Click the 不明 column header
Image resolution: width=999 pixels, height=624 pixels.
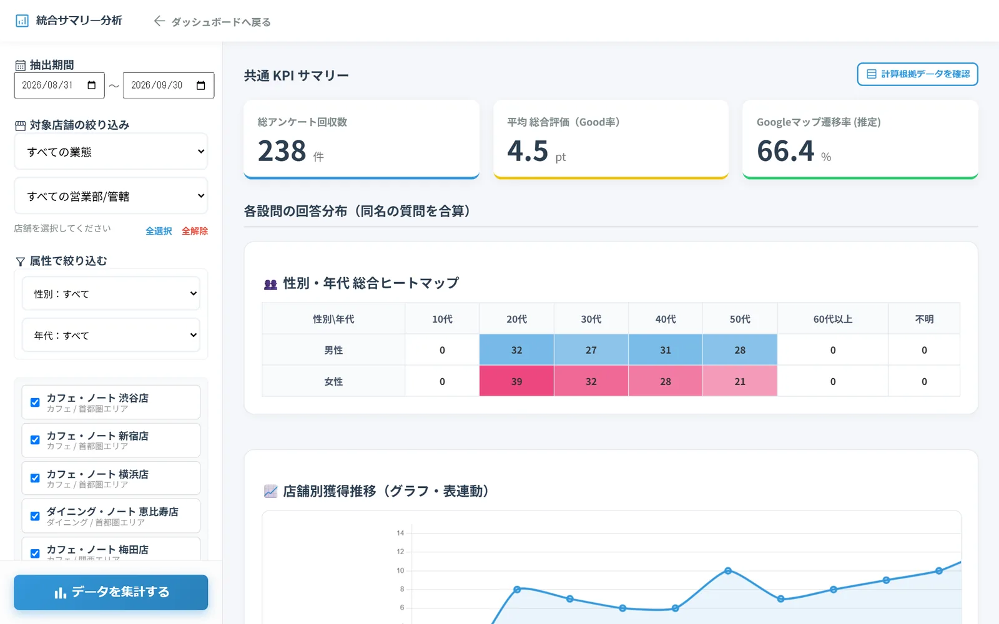click(x=924, y=319)
